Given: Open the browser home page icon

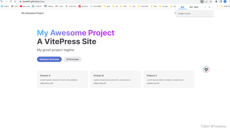Looking at the screenshot, I should click(15, 2).
